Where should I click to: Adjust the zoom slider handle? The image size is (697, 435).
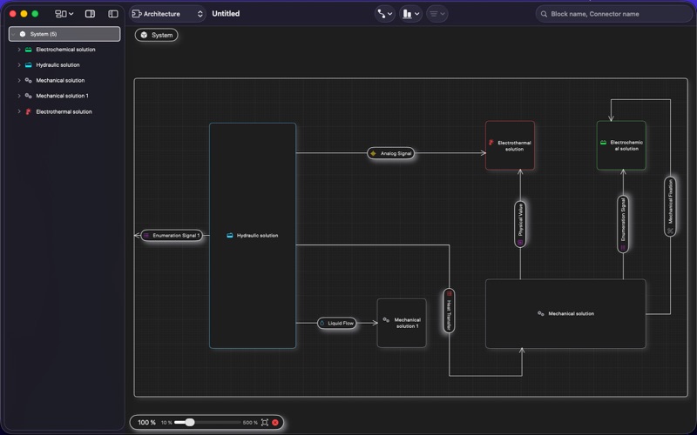coord(190,422)
